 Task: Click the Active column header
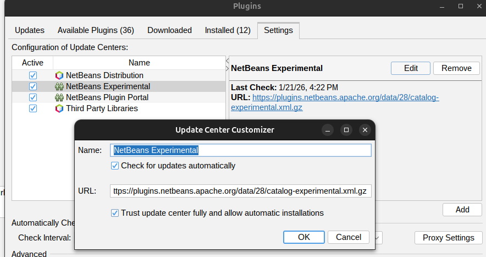pos(32,63)
